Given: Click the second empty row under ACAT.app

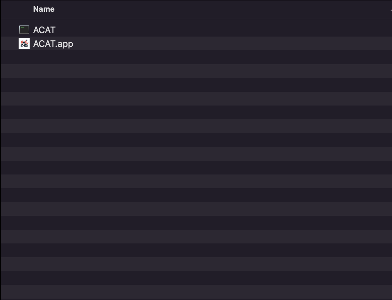Looking at the screenshot, I should (196, 71).
